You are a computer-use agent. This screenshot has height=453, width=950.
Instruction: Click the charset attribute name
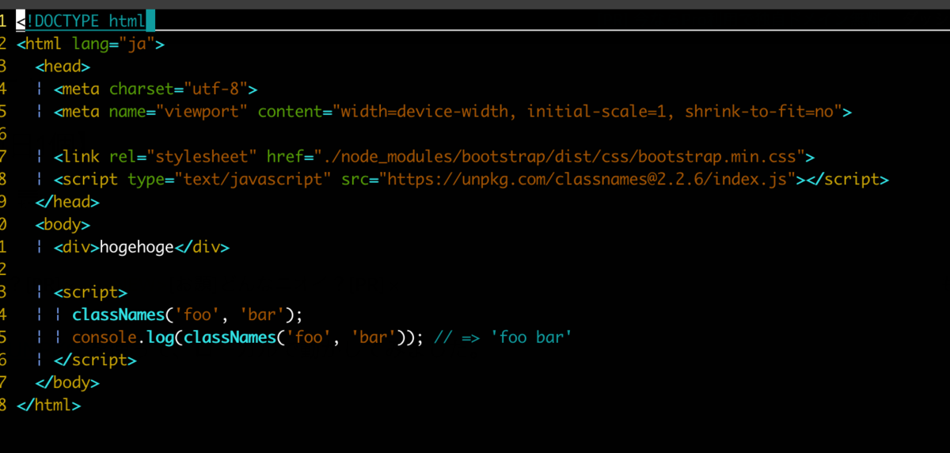point(141,89)
